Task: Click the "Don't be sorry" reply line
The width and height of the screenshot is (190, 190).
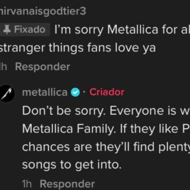Action: (106, 111)
